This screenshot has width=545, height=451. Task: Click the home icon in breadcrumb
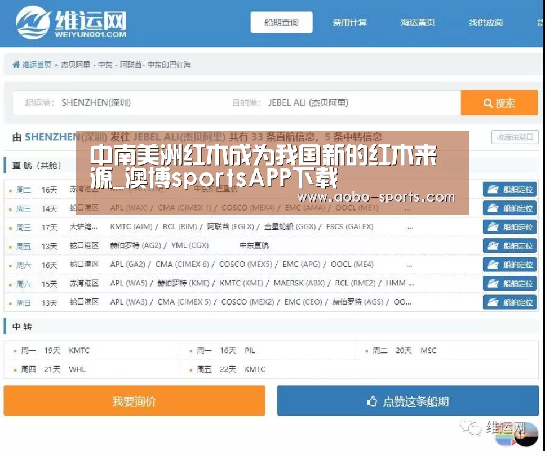click(16, 65)
